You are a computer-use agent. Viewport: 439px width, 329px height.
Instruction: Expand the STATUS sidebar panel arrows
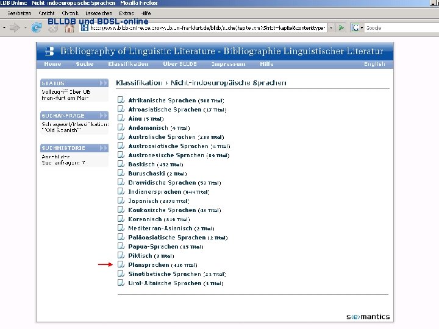click(103, 83)
